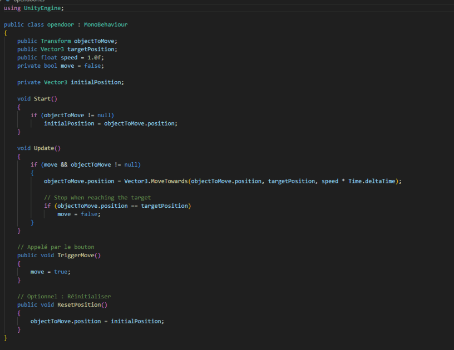Select the speed variable initialized to 1.0f
This screenshot has width=454, height=350.
(68, 57)
